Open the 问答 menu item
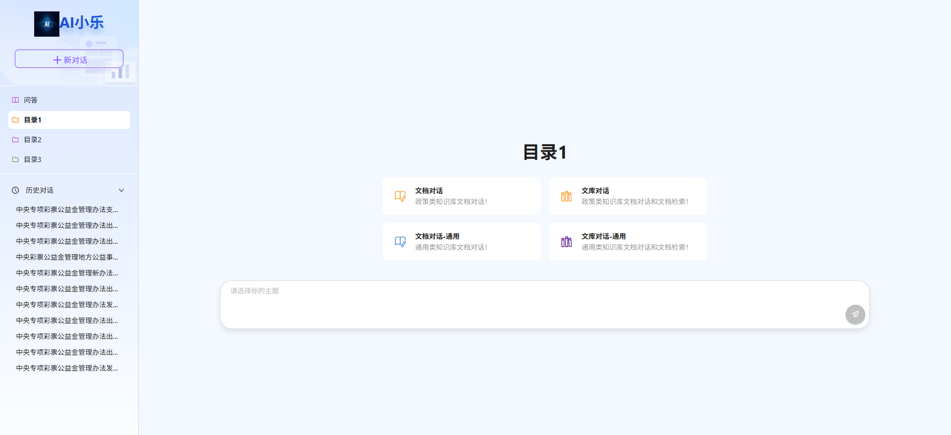The image size is (951, 435). coord(31,100)
